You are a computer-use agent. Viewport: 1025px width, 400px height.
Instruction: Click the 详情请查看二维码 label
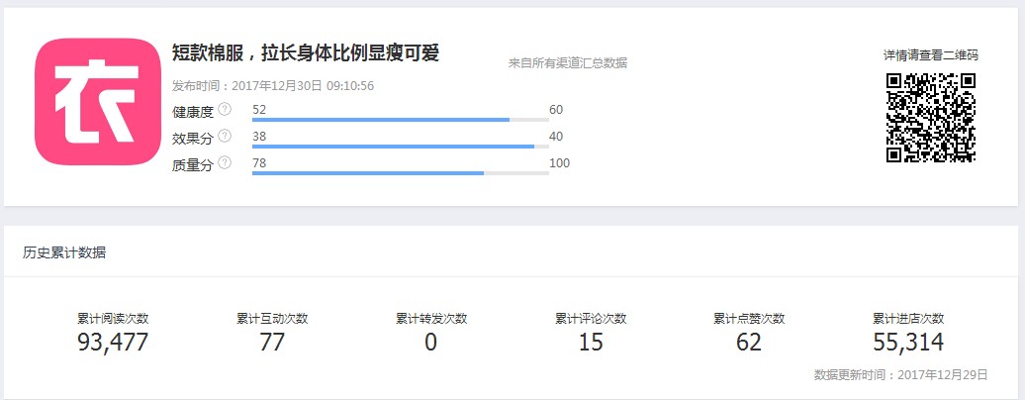[x=931, y=55]
